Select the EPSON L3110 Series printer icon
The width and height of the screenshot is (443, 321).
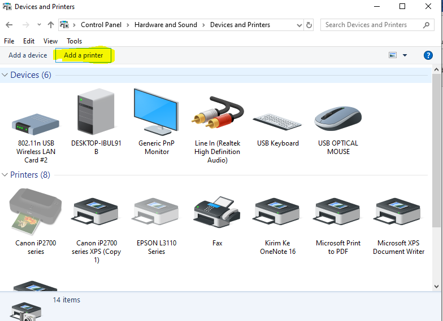[x=156, y=212]
